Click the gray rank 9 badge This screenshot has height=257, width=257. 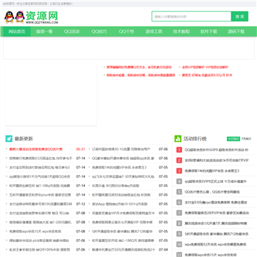point(179,233)
